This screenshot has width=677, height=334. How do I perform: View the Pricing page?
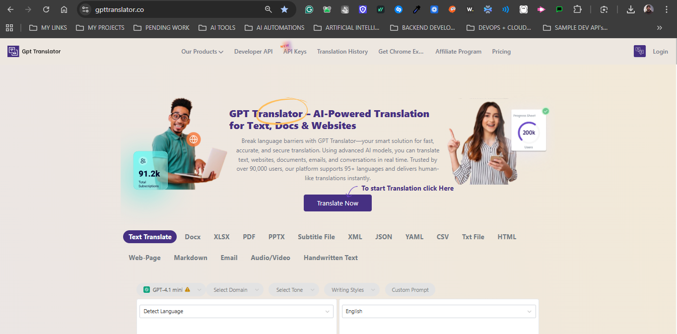click(501, 52)
